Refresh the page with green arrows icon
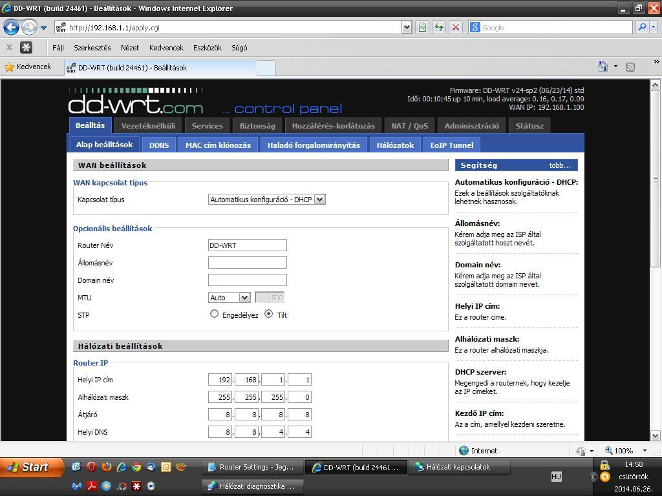The height and width of the screenshot is (496, 662). click(439, 27)
